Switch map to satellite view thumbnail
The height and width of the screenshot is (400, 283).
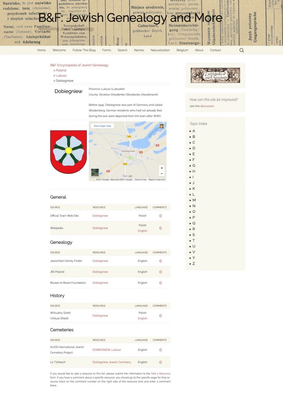tap(95, 172)
